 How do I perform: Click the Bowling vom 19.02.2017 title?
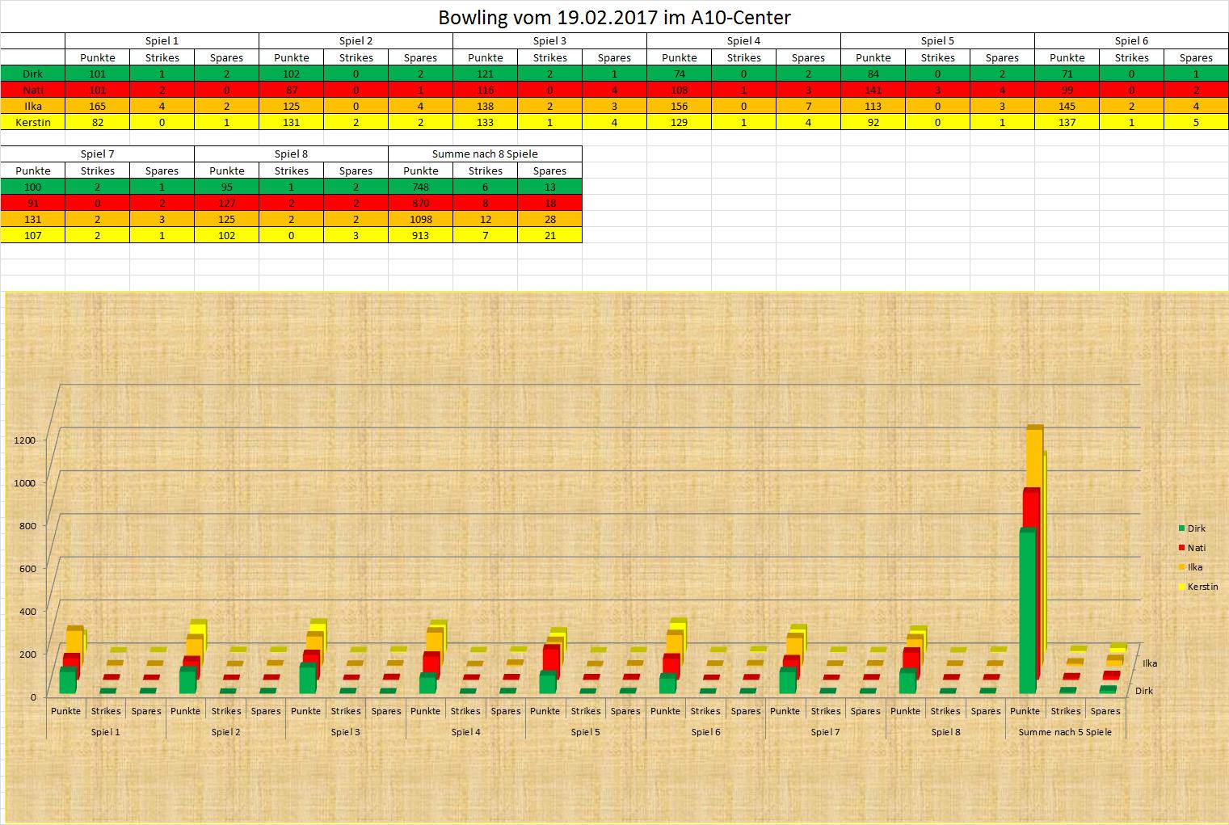(x=614, y=17)
